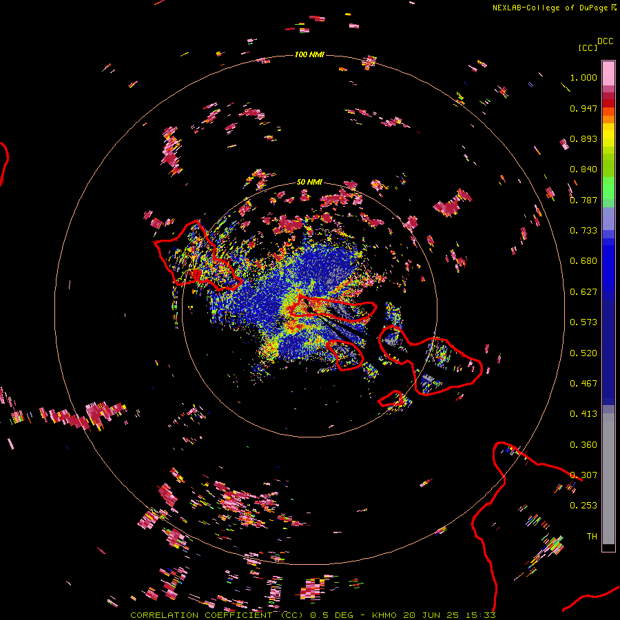
Task: Click the 100 NMI range ring label
Action: point(309,54)
